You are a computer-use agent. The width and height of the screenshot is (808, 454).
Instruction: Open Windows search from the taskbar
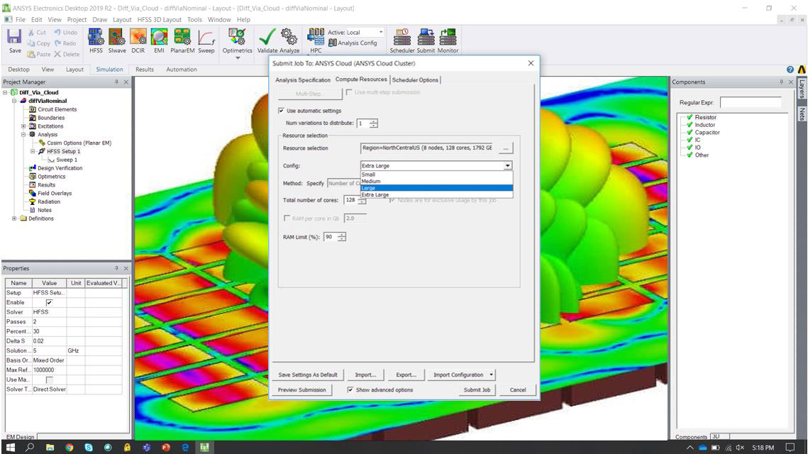(30, 448)
